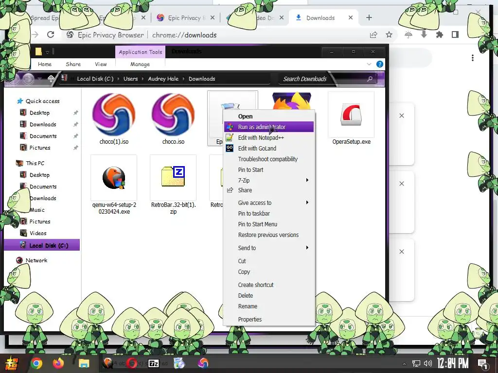This screenshot has width=498, height=373.
Task: Open choco(1).iso file icon
Action: click(114, 115)
